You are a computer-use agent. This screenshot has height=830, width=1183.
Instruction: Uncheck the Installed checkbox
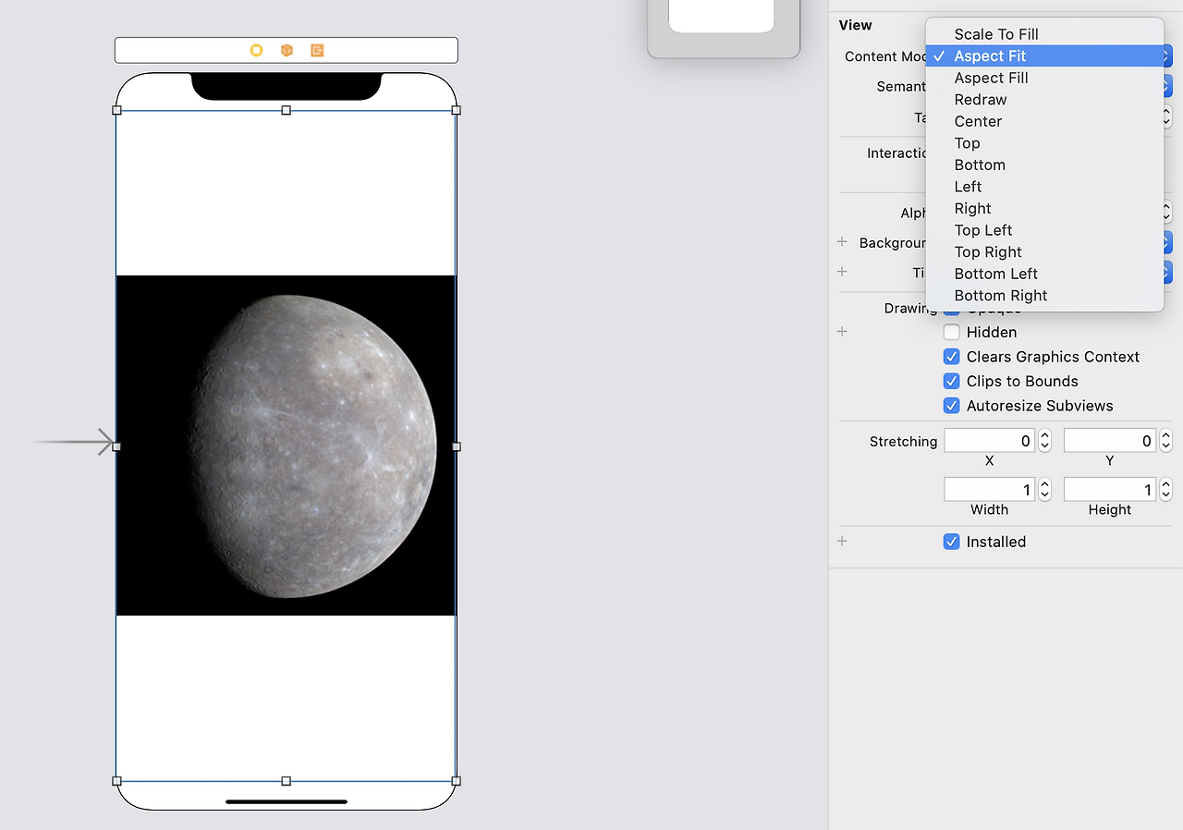click(x=951, y=542)
